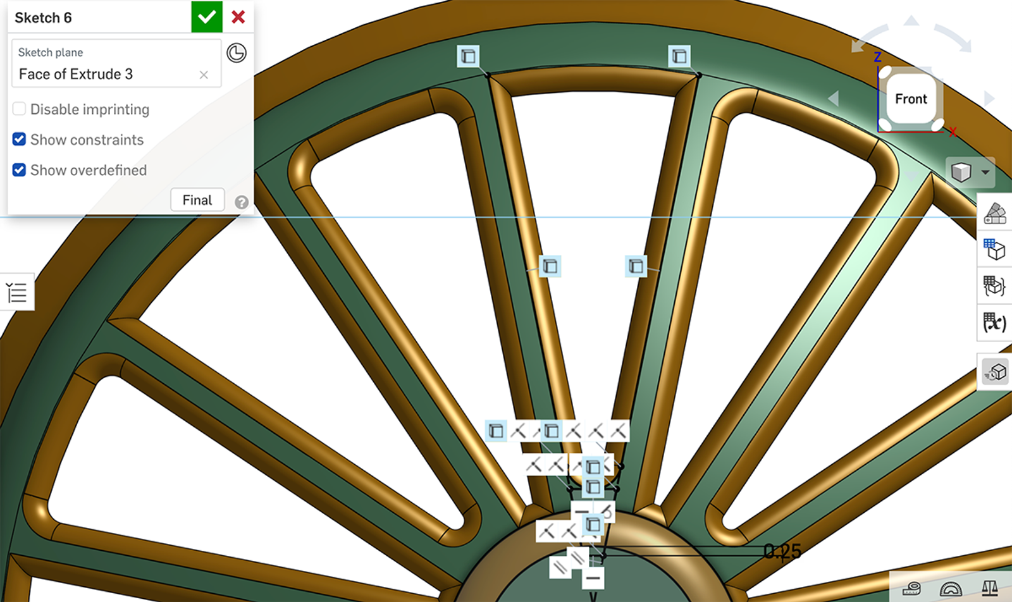This screenshot has height=602, width=1012.
Task: Open the Configuration panel icon
Action: 995,250
